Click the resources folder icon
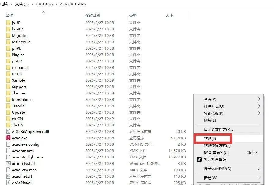 point(8,67)
